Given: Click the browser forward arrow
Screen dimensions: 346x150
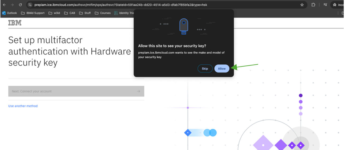Looking at the screenshot, I should [12, 5].
